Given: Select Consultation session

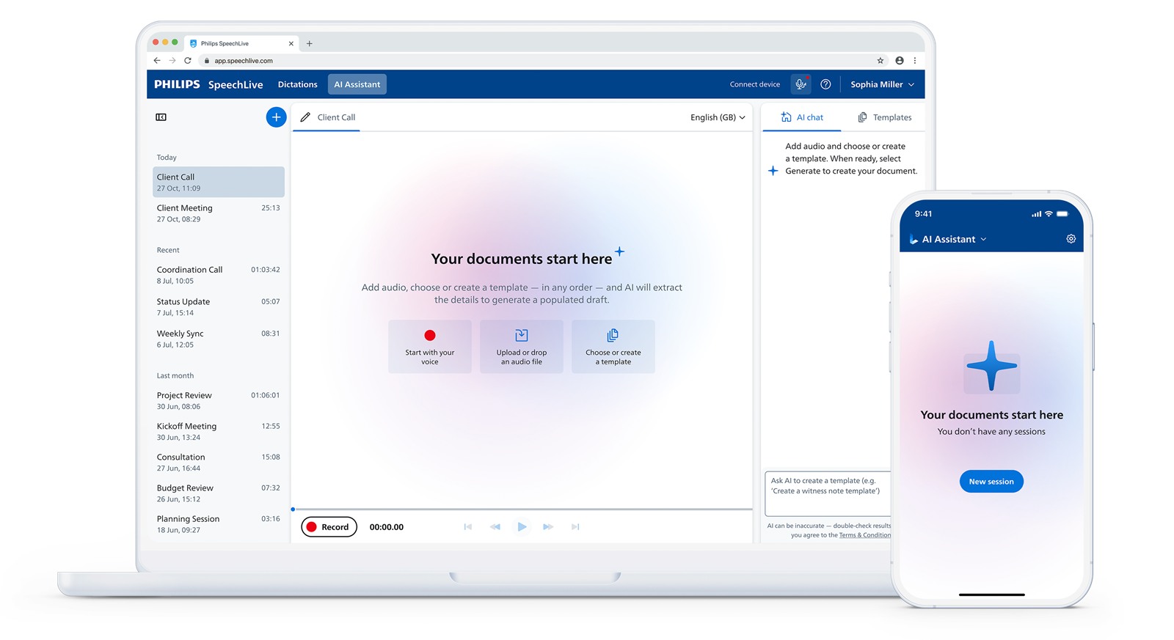Looking at the screenshot, I should click(219, 462).
